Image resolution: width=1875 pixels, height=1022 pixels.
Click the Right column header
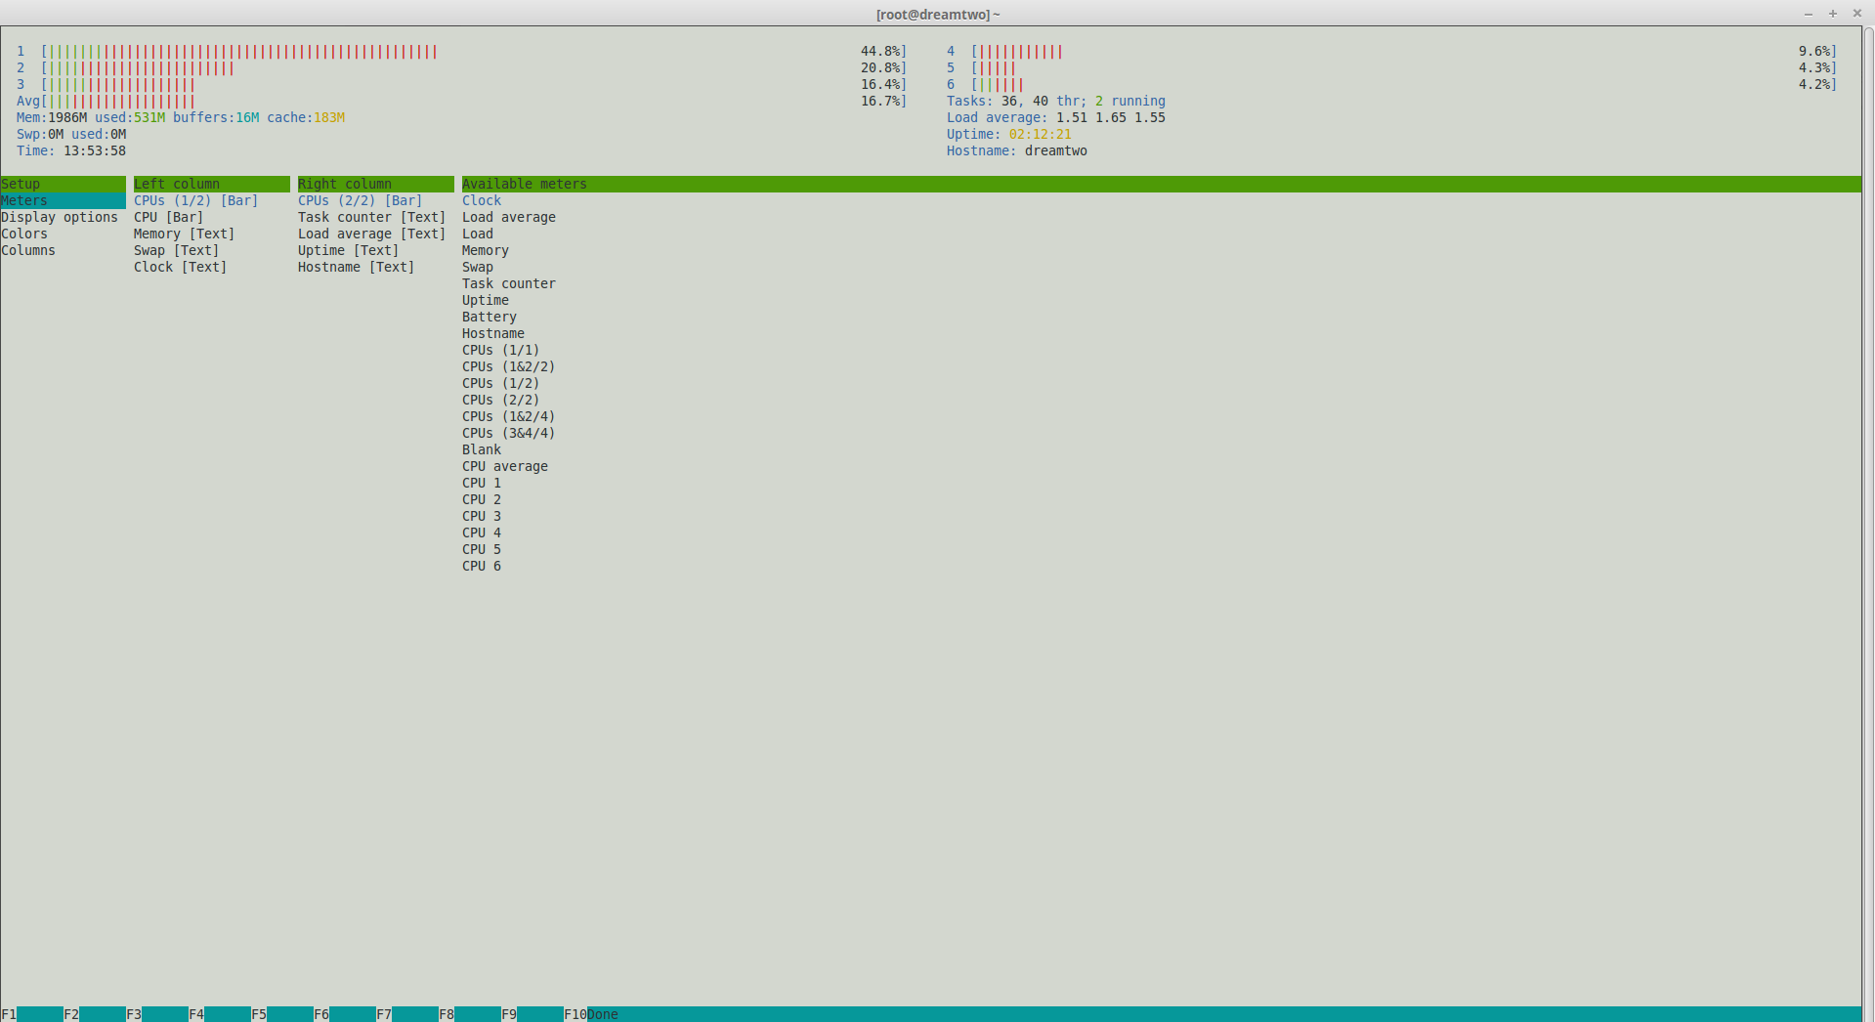click(375, 184)
